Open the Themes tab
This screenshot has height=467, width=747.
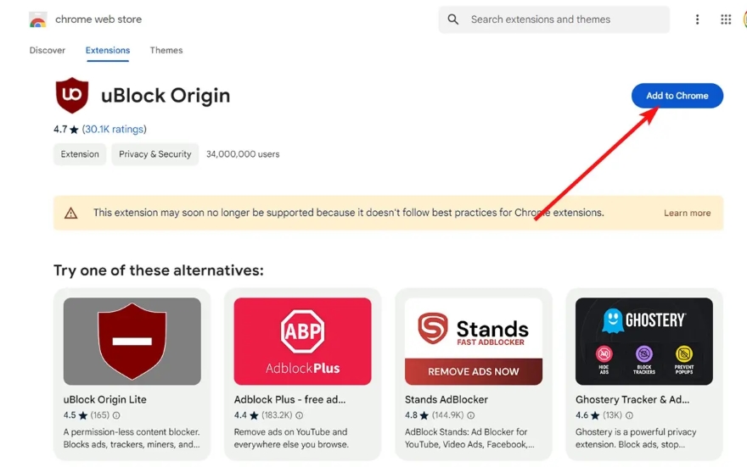(x=166, y=50)
